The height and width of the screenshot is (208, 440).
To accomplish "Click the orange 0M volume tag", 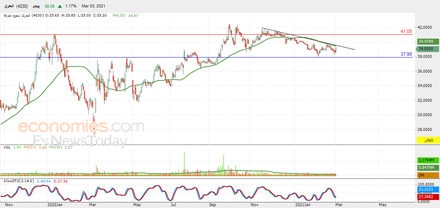I will 428,176.
